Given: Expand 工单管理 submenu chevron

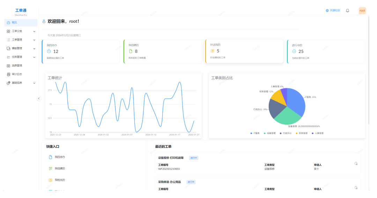Looking at the screenshot, I should (34, 40).
